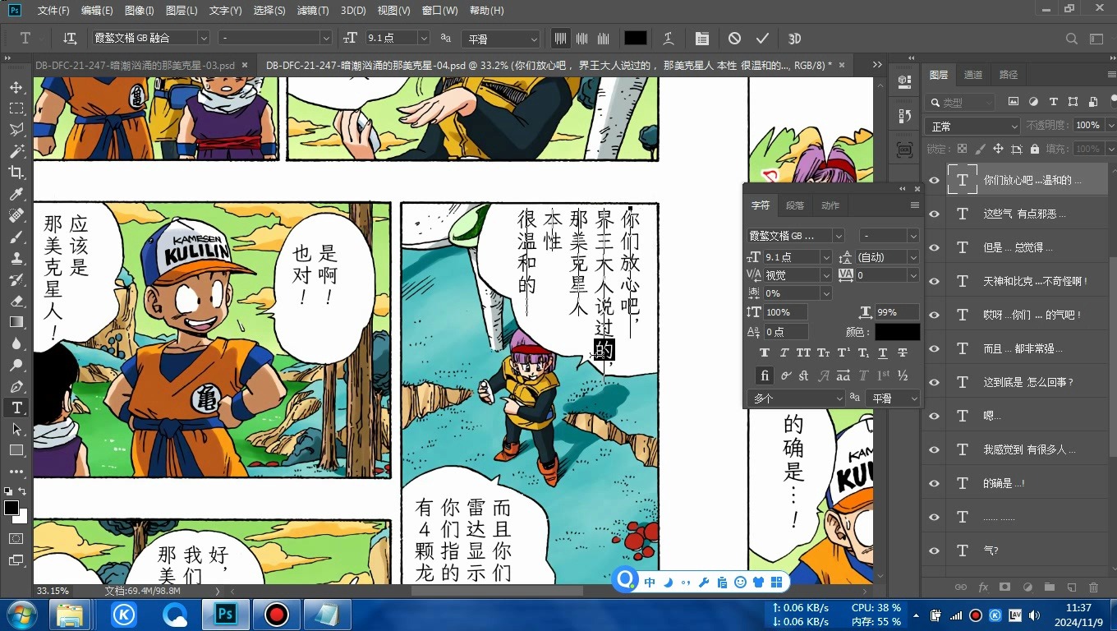
Task: Open font size dropdown in options bar
Action: [424, 38]
